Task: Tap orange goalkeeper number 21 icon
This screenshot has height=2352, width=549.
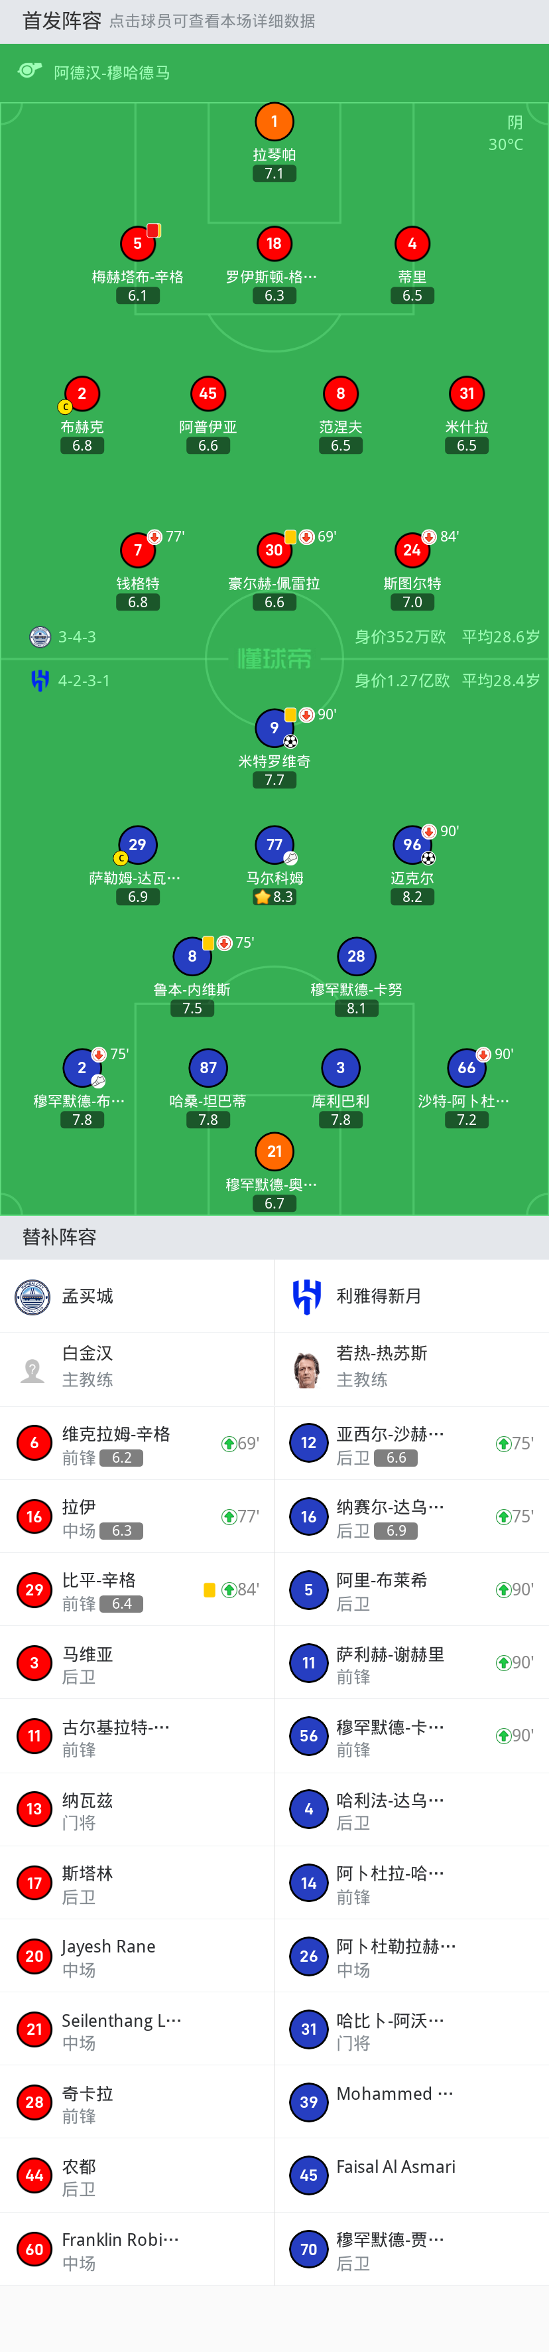Action: (274, 1151)
